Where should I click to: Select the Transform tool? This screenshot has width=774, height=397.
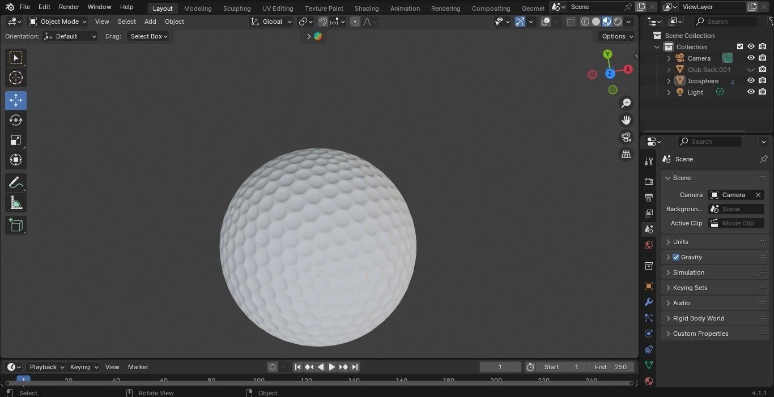coord(16,160)
